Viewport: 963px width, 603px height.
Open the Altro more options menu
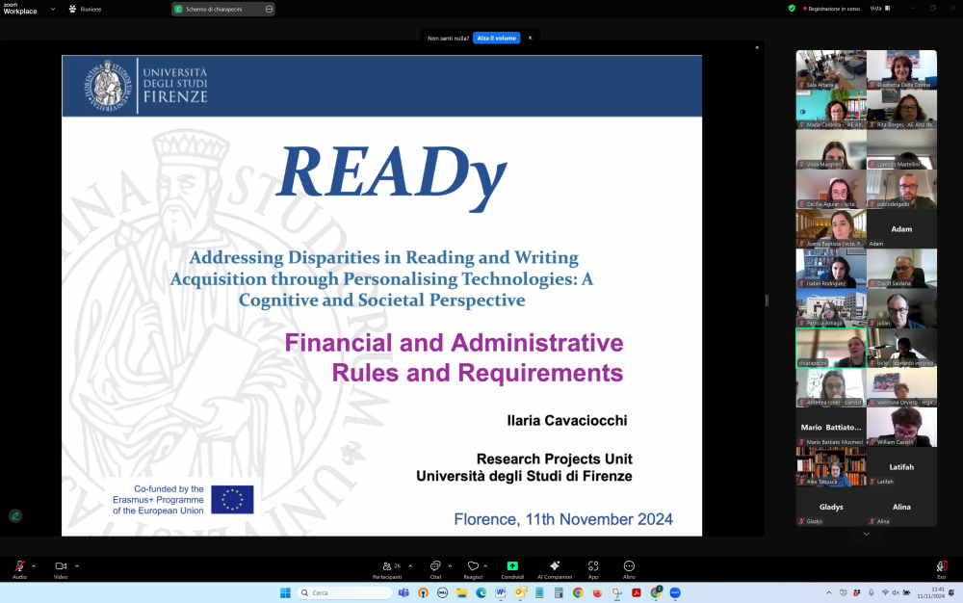pyautogui.click(x=629, y=568)
